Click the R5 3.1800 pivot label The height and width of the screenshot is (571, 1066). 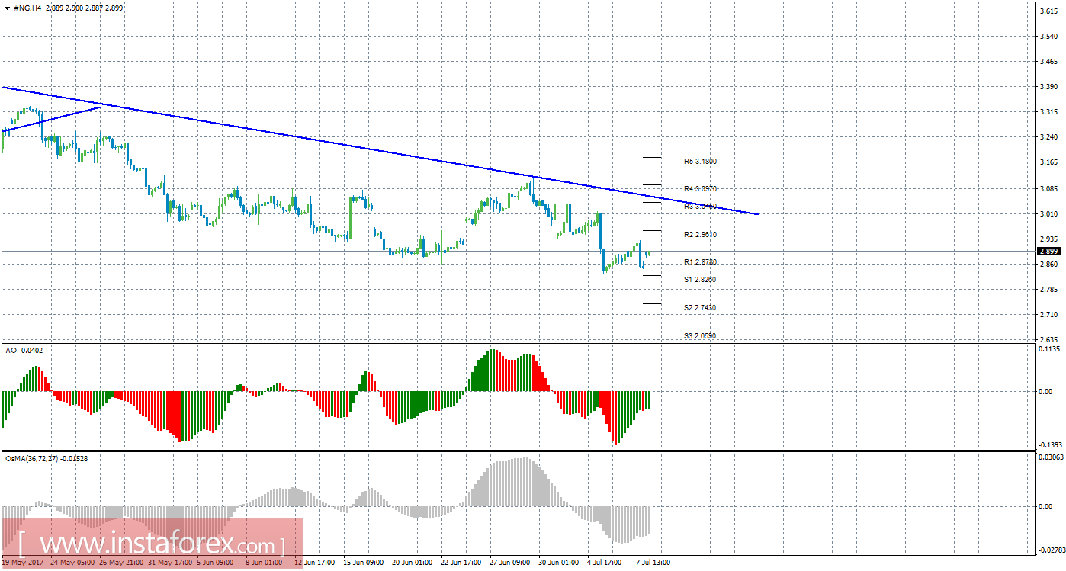700,162
